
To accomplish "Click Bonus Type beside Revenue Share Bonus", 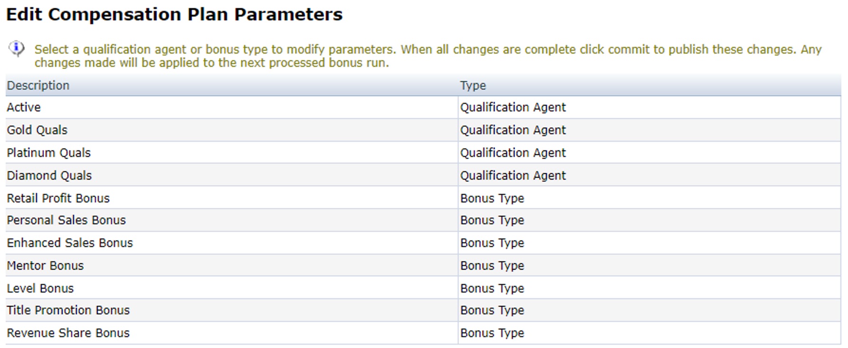I will point(492,333).
